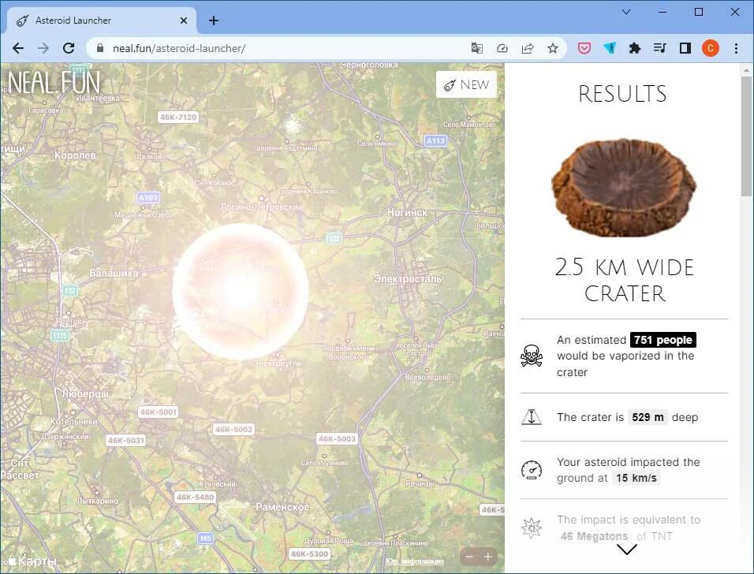The height and width of the screenshot is (574, 754).
Task: Click the skull-and-crossbones vaporized people icon
Action: click(x=532, y=356)
